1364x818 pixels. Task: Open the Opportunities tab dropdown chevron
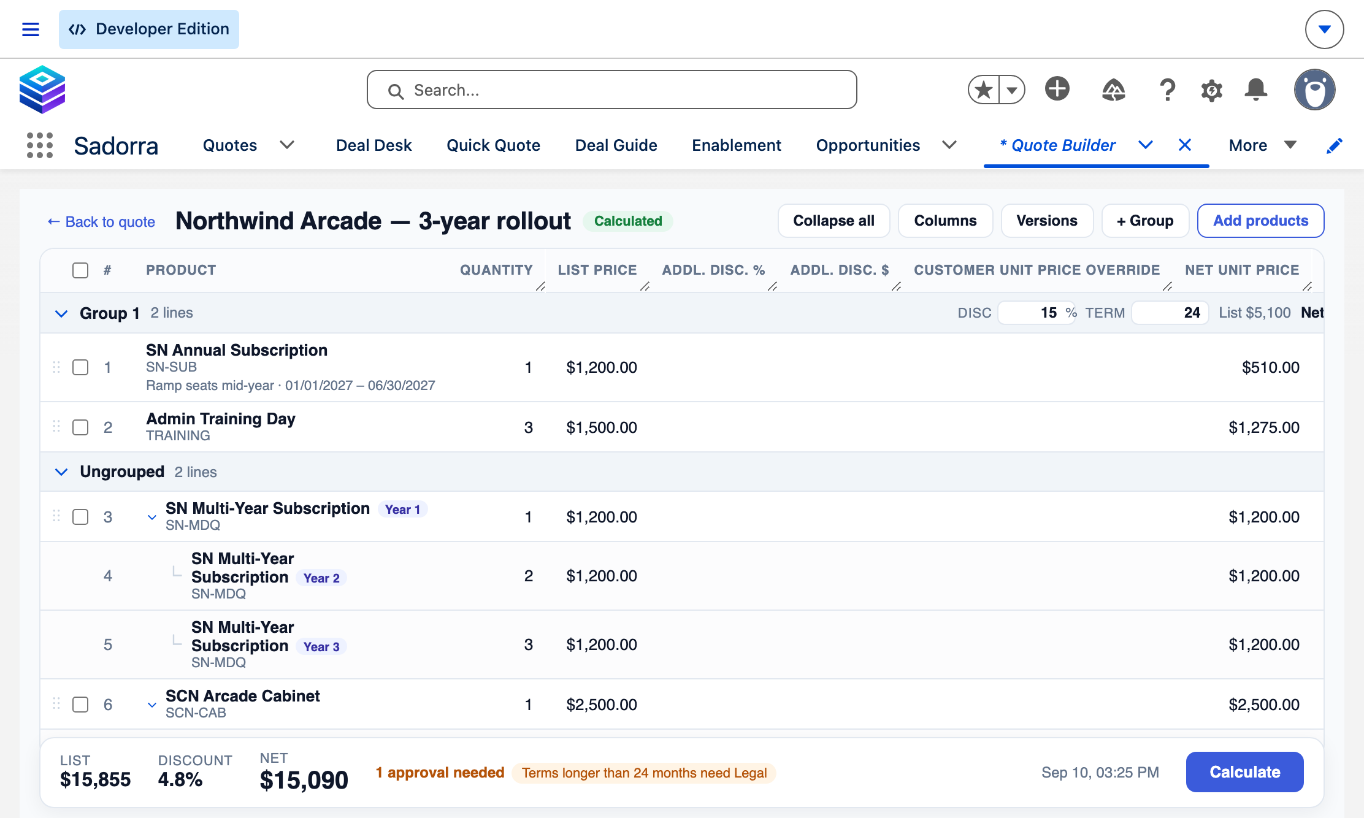[949, 145]
